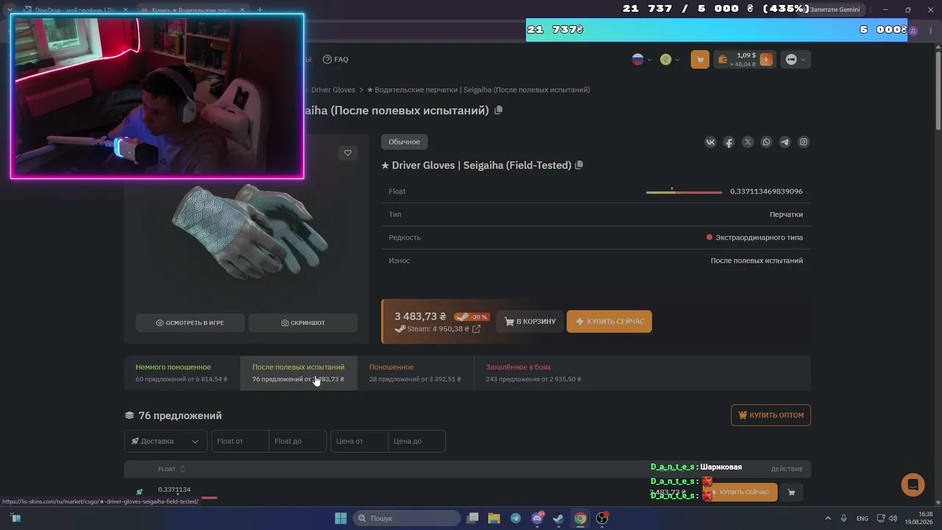Image resolution: width=942 pixels, height=530 pixels.
Task: Expand the Доставка delivery dropdown
Action: [x=165, y=441]
